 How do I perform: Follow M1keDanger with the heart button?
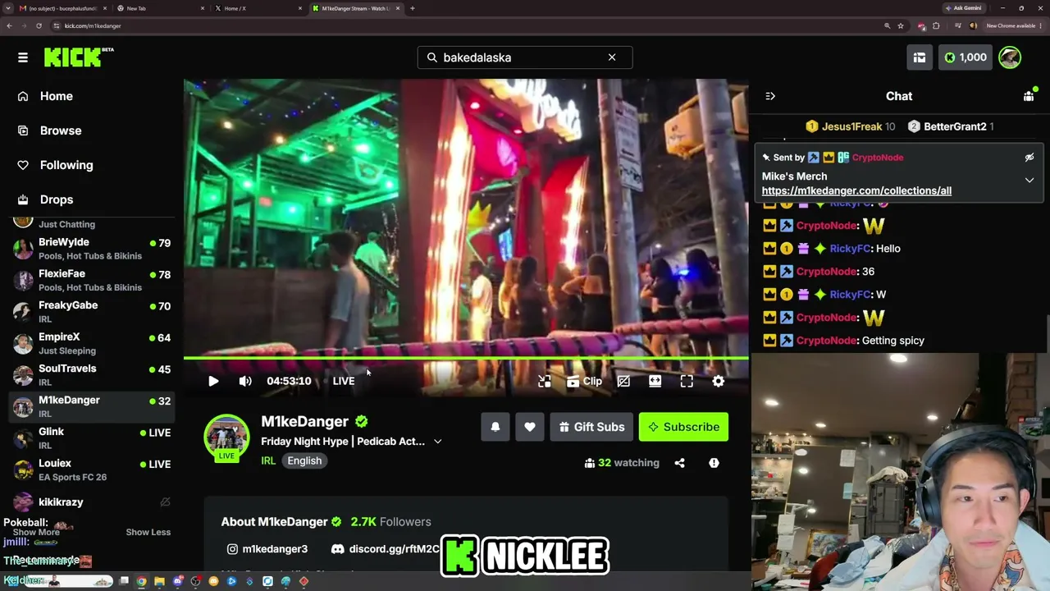pos(530,427)
